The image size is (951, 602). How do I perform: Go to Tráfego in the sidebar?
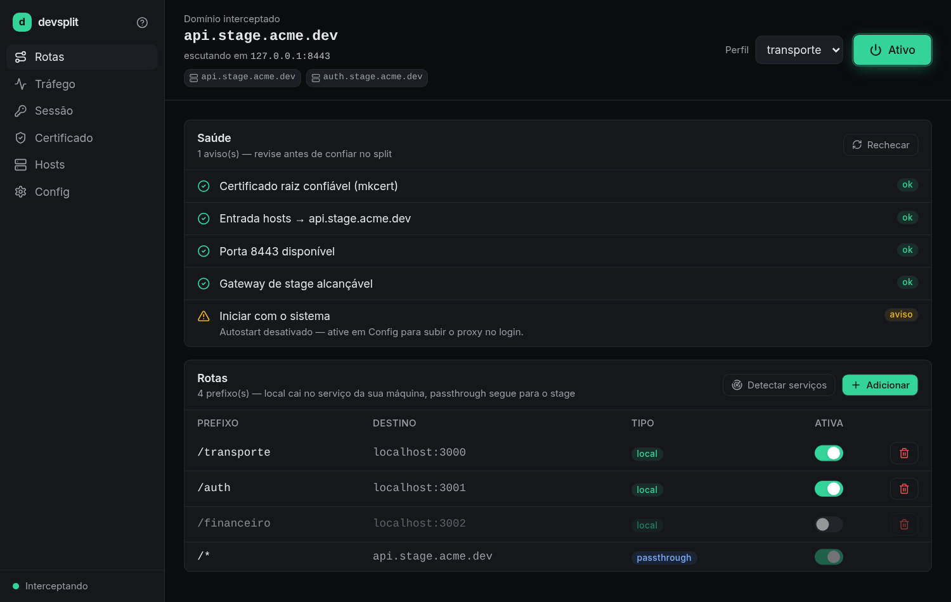coord(82,84)
